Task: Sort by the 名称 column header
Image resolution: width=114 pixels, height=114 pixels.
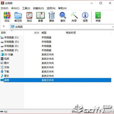Action: (x=12, y=33)
